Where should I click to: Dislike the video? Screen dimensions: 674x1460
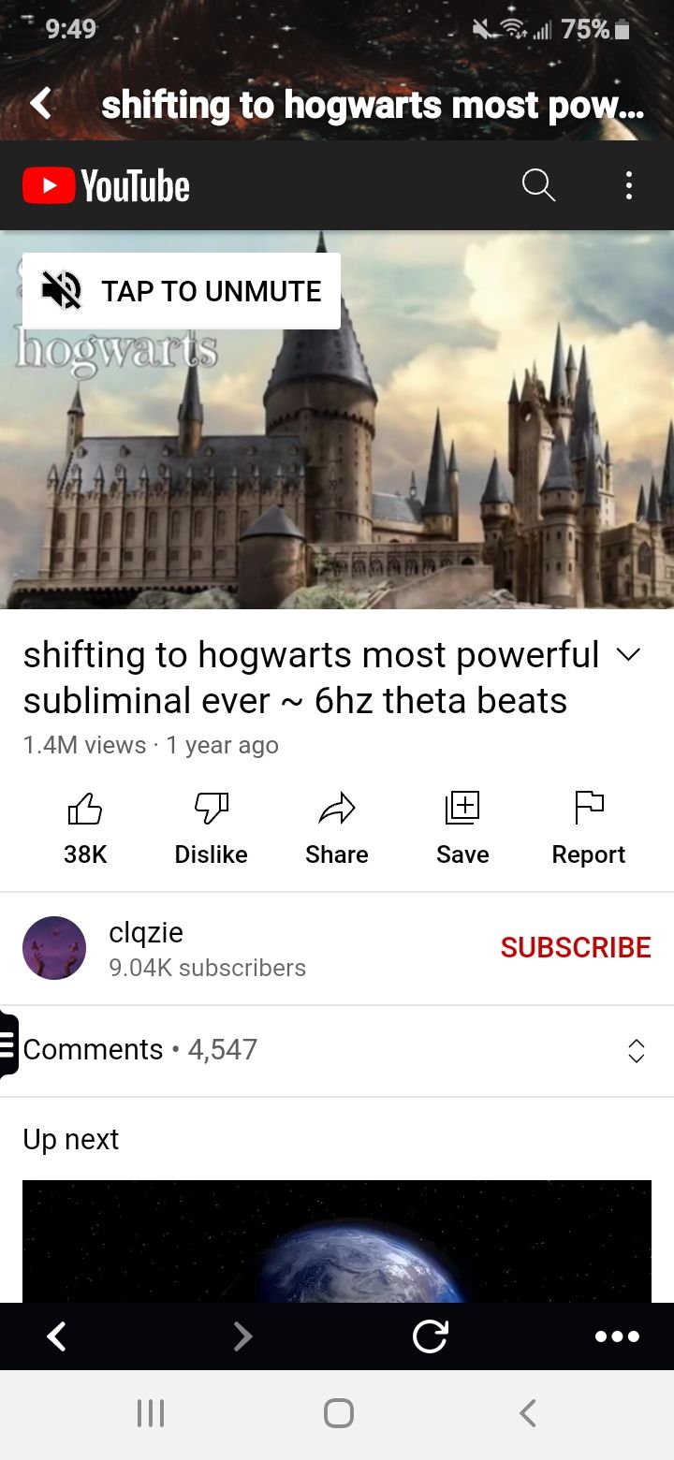pos(211,827)
